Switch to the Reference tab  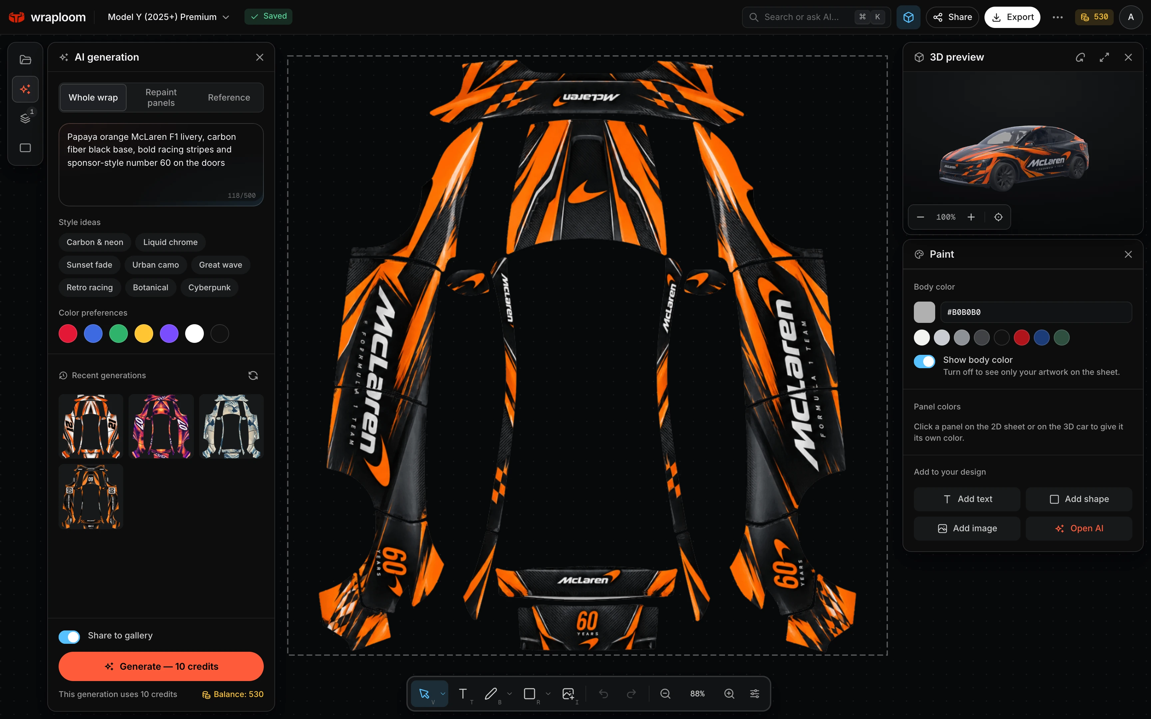coord(229,98)
